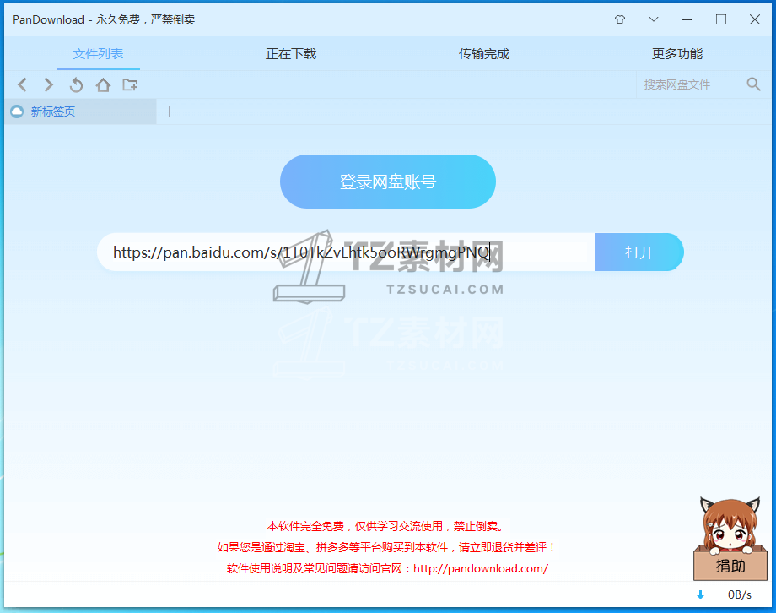Open the skin theme shirt icon
Screen dimensions: 776x613
click(620, 19)
